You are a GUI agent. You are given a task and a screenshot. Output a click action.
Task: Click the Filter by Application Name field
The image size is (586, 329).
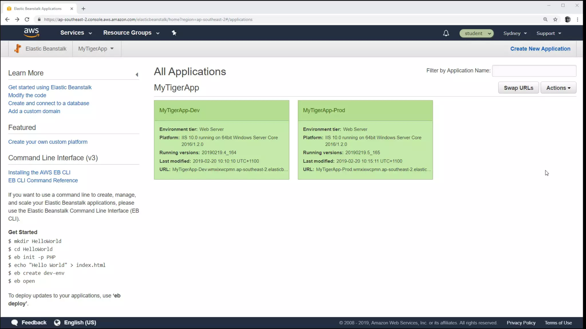coord(534,71)
